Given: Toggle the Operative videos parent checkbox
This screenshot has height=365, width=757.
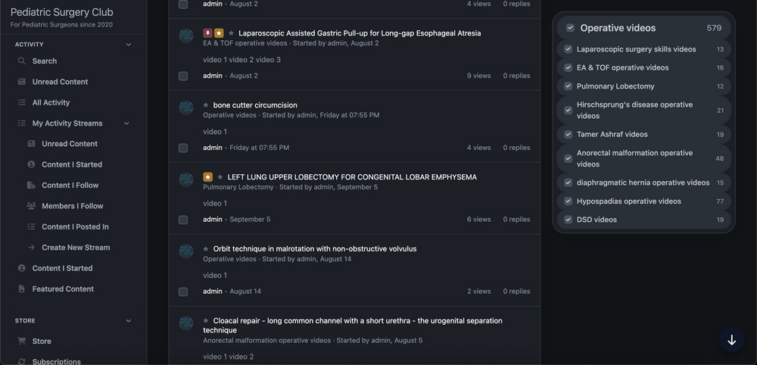Looking at the screenshot, I should coord(570,28).
